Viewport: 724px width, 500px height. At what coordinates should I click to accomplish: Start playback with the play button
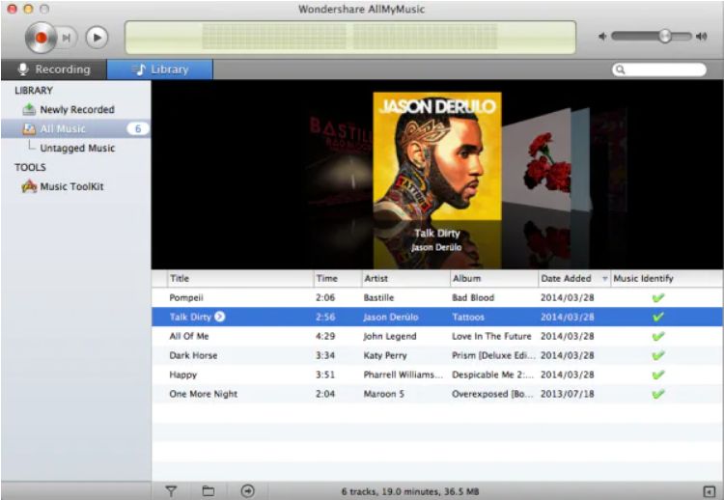pyautogui.click(x=97, y=38)
